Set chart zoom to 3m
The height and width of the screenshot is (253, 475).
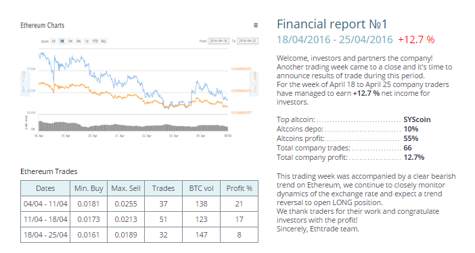tap(78, 41)
